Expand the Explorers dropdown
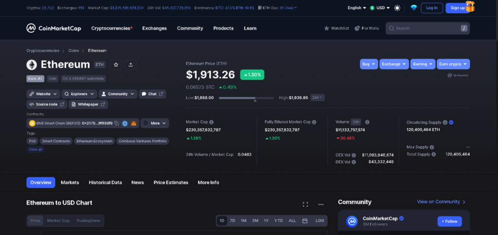Image resolution: width=498 pixels, height=235 pixels. click(79, 94)
